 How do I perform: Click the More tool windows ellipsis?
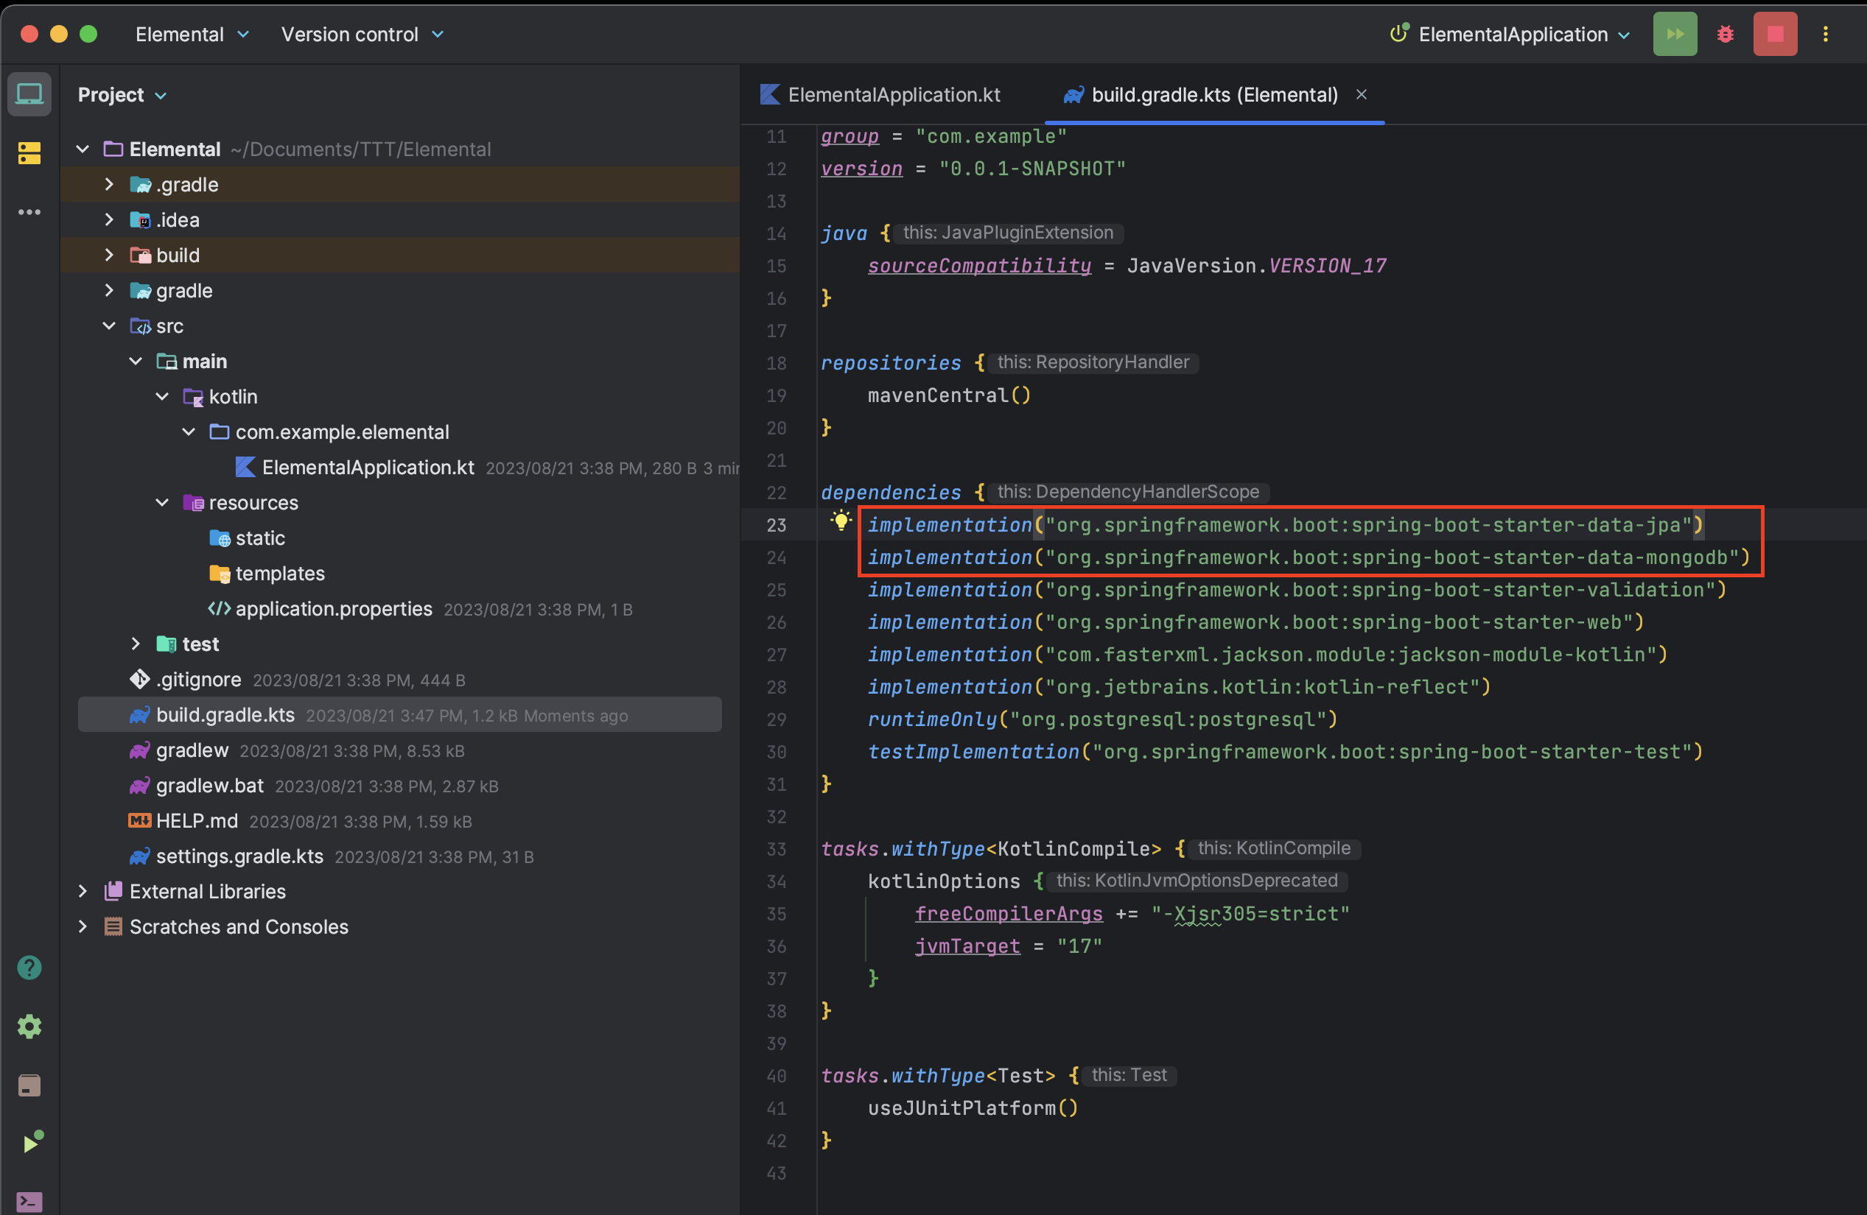point(29,211)
